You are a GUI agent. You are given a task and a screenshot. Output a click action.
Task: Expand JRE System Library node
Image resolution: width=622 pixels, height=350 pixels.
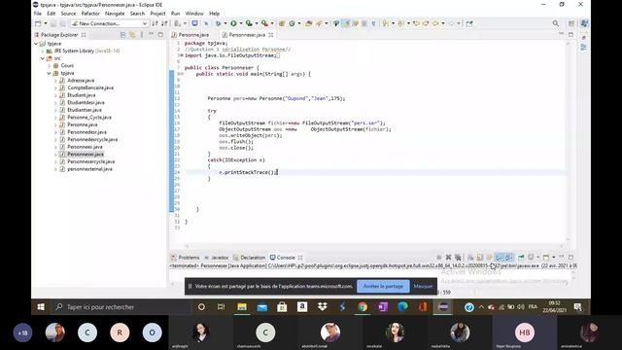pyautogui.click(x=43, y=52)
